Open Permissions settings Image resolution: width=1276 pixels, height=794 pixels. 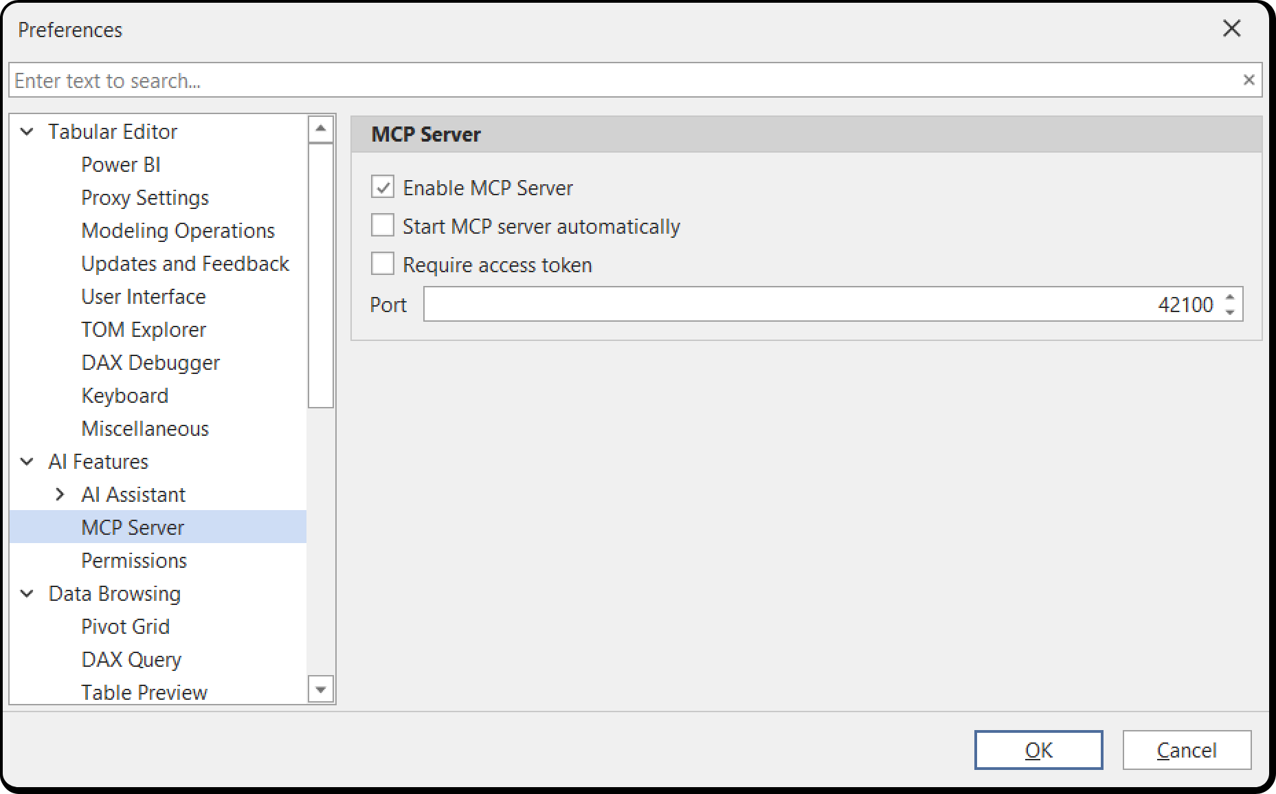click(134, 560)
